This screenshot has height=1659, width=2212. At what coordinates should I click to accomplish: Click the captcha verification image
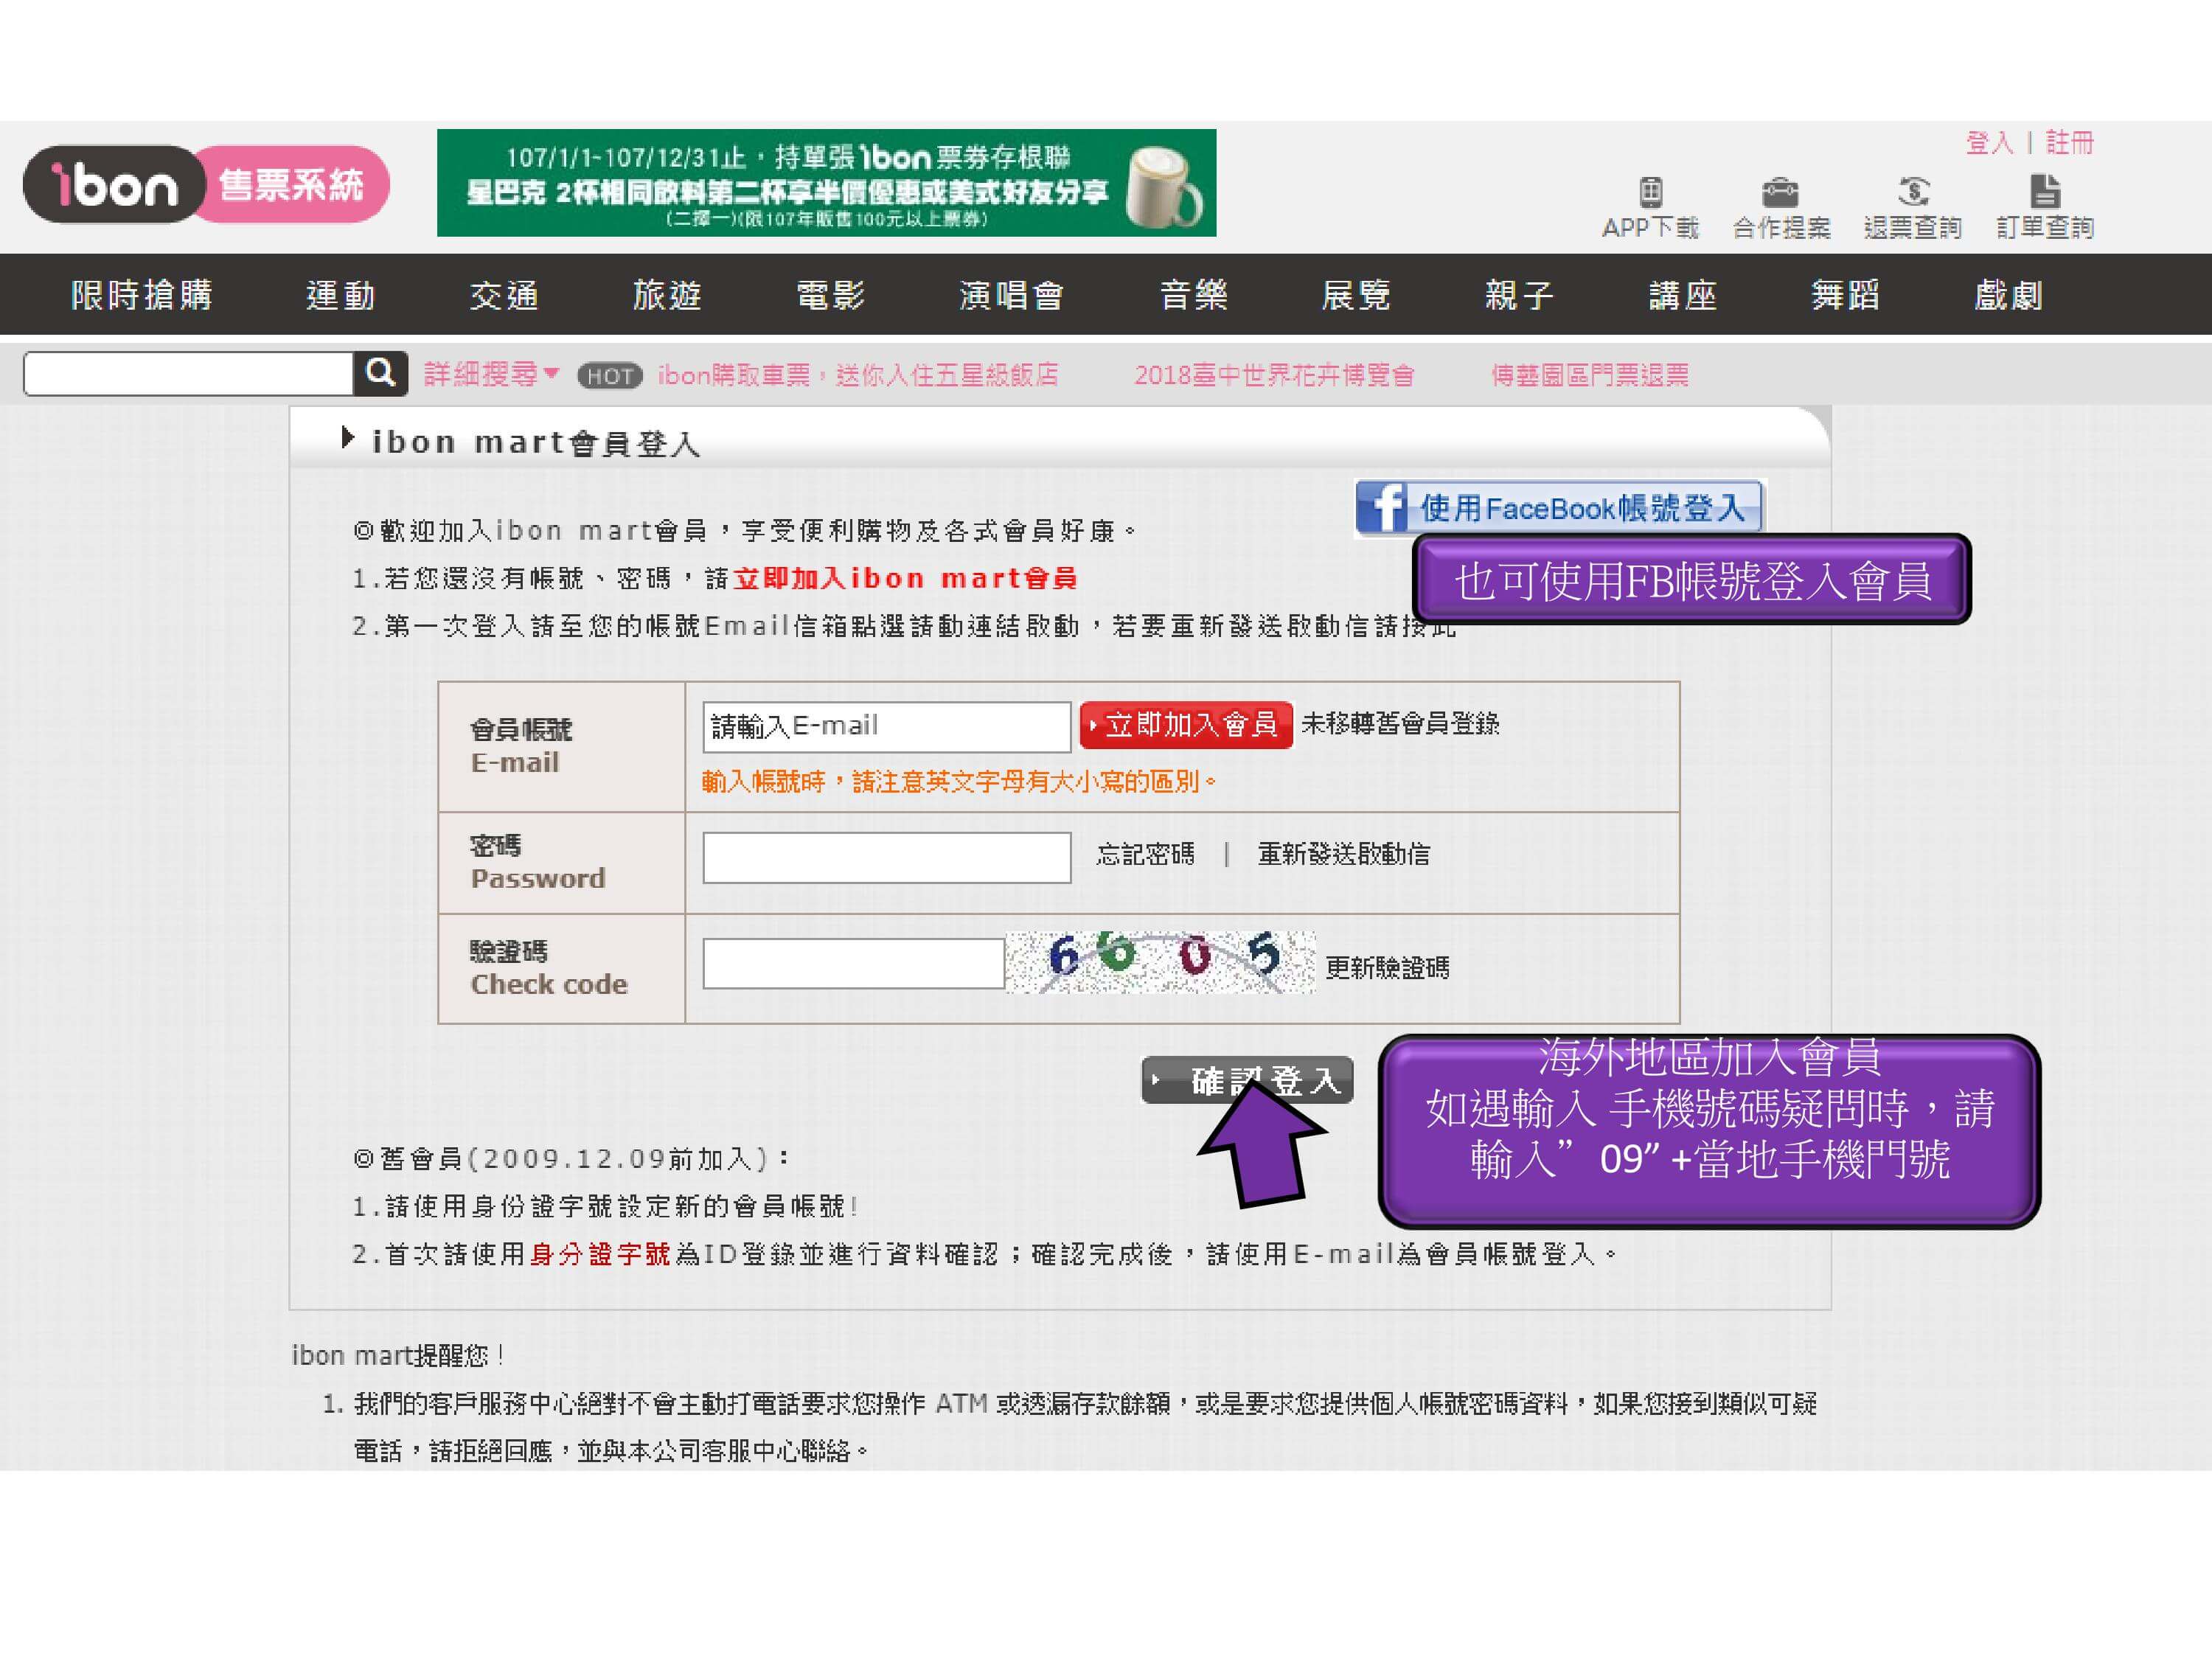click(1159, 962)
